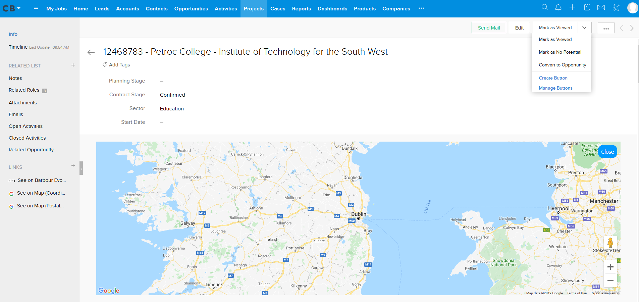Viewport: 639px width, 302px height.
Task: Click Add Tags link
Action: [x=119, y=65]
